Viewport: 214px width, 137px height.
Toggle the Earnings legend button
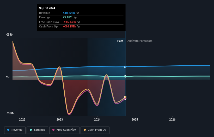click(37, 130)
